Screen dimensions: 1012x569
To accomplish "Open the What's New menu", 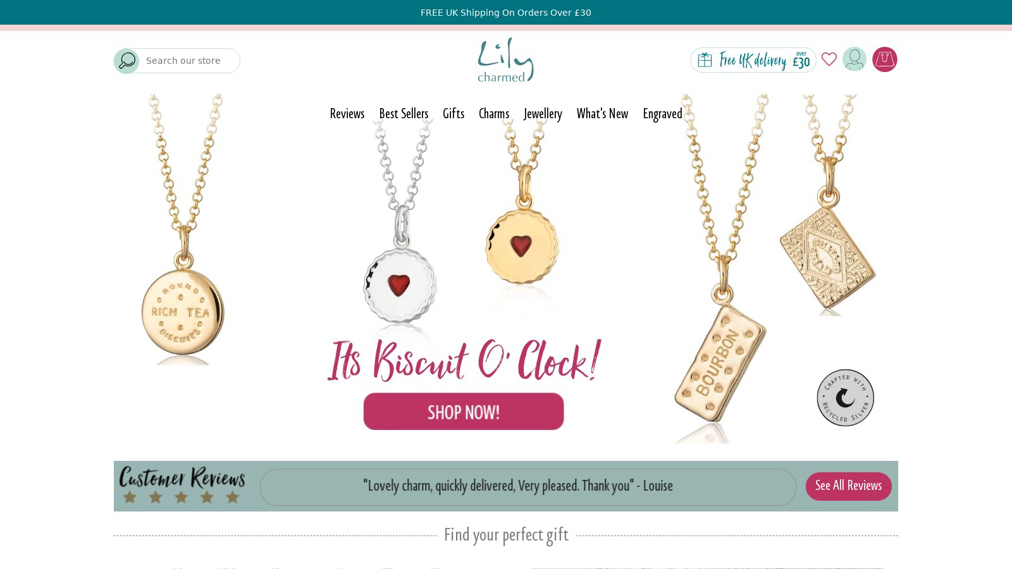I will 602,114.
